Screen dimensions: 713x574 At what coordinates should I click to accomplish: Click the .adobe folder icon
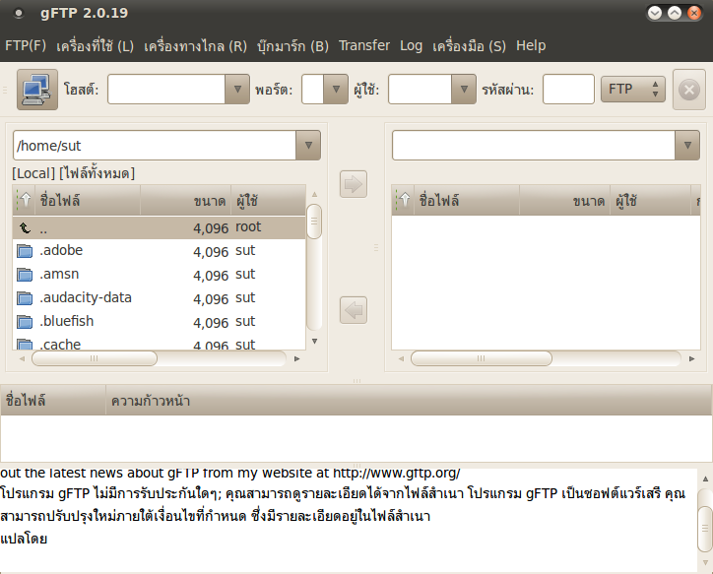tap(25, 251)
